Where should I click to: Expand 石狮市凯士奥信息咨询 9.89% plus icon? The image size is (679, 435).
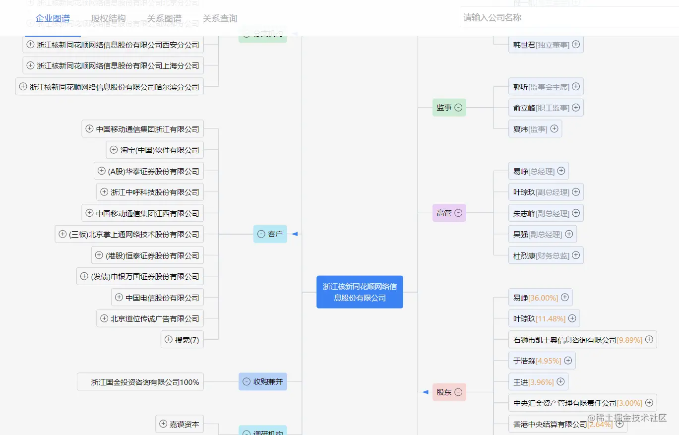(649, 339)
